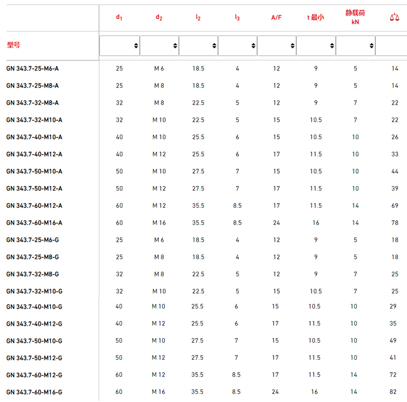Image resolution: width=407 pixels, height=402 pixels.
Task: Select model GN 343.7-60-M16-A
Action: 34,223
